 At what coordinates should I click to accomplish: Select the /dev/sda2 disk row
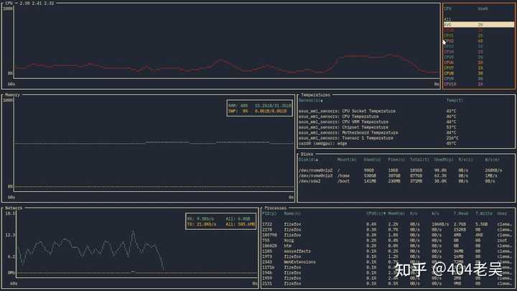(x=406, y=181)
